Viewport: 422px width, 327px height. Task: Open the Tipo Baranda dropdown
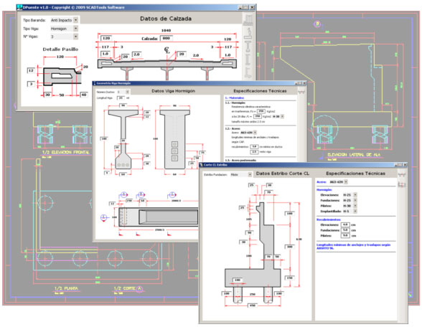[x=75, y=20]
